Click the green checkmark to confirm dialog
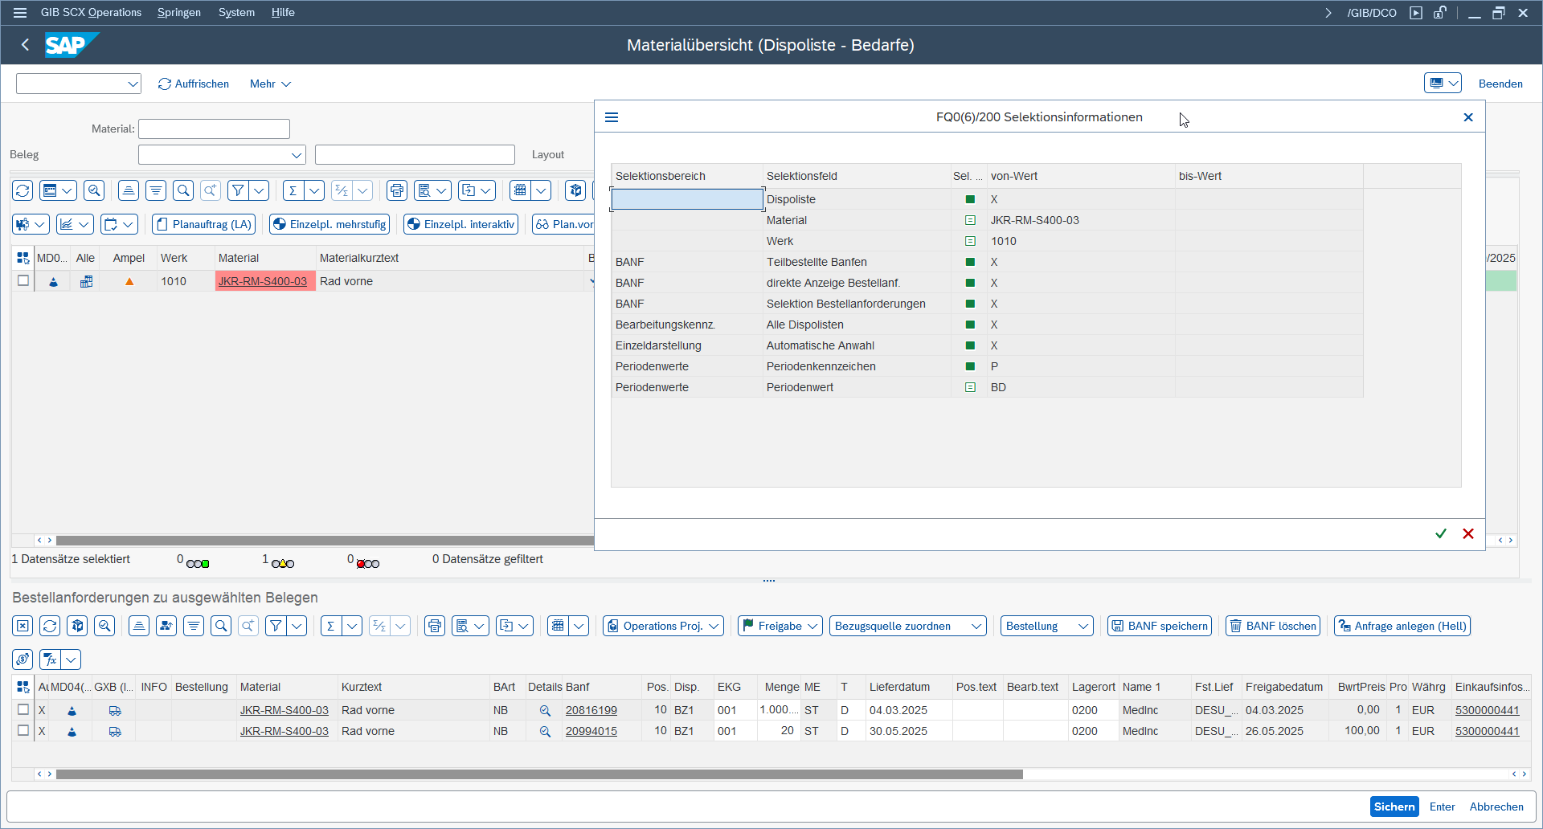This screenshot has width=1543, height=829. (1441, 533)
